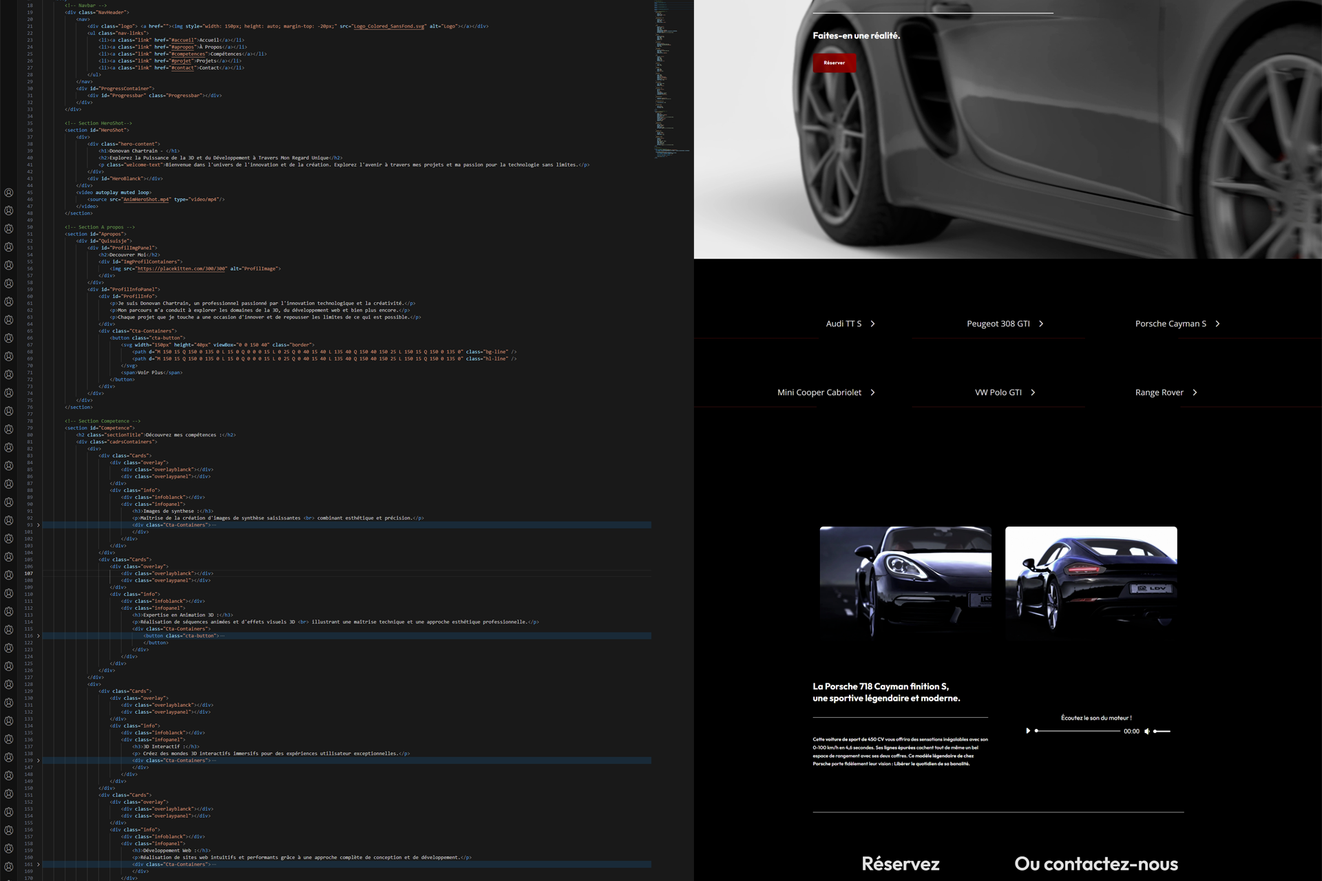Screen dimensions: 1322x881
Task: Click the chevron next to Mini Cooper Cabriolet
Action: pyautogui.click(x=872, y=392)
